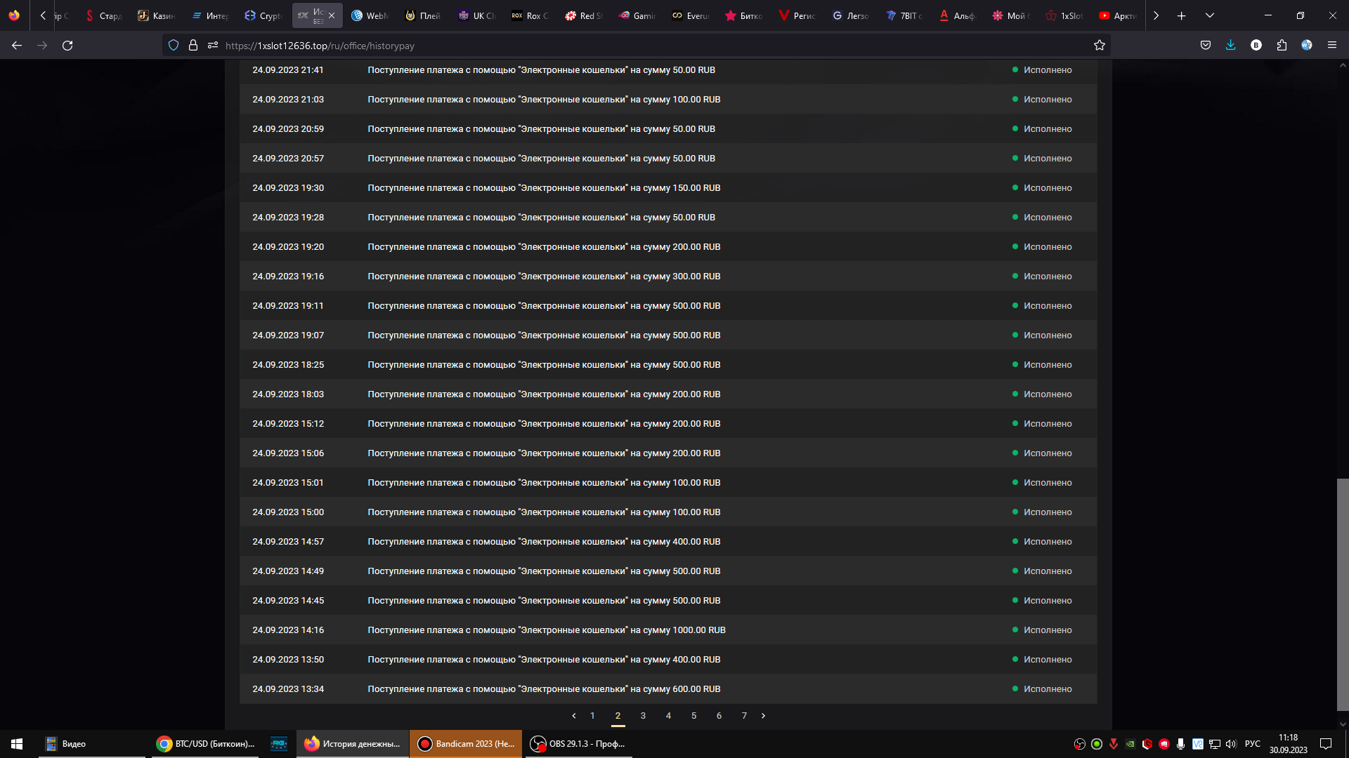Open Bandicam 2023 in taskbar

(x=467, y=744)
